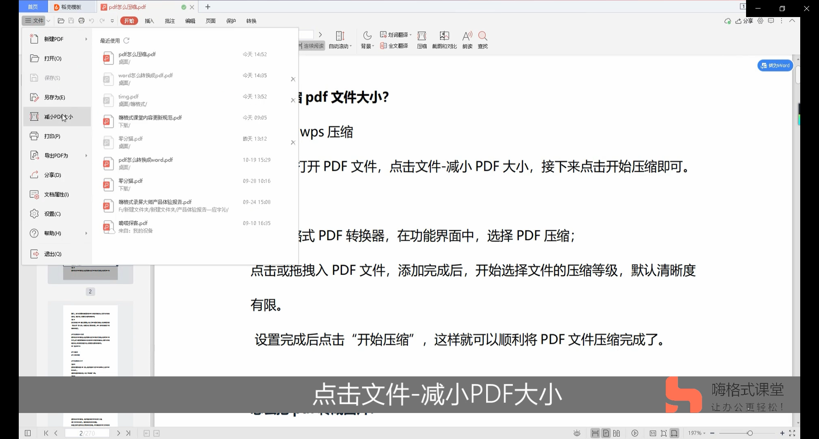Open the 批注 ribbon tab
This screenshot has width=819, height=439.
pyautogui.click(x=170, y=21)
